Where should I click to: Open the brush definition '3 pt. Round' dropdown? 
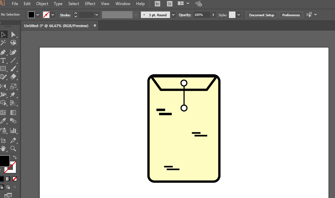point(173,15)
